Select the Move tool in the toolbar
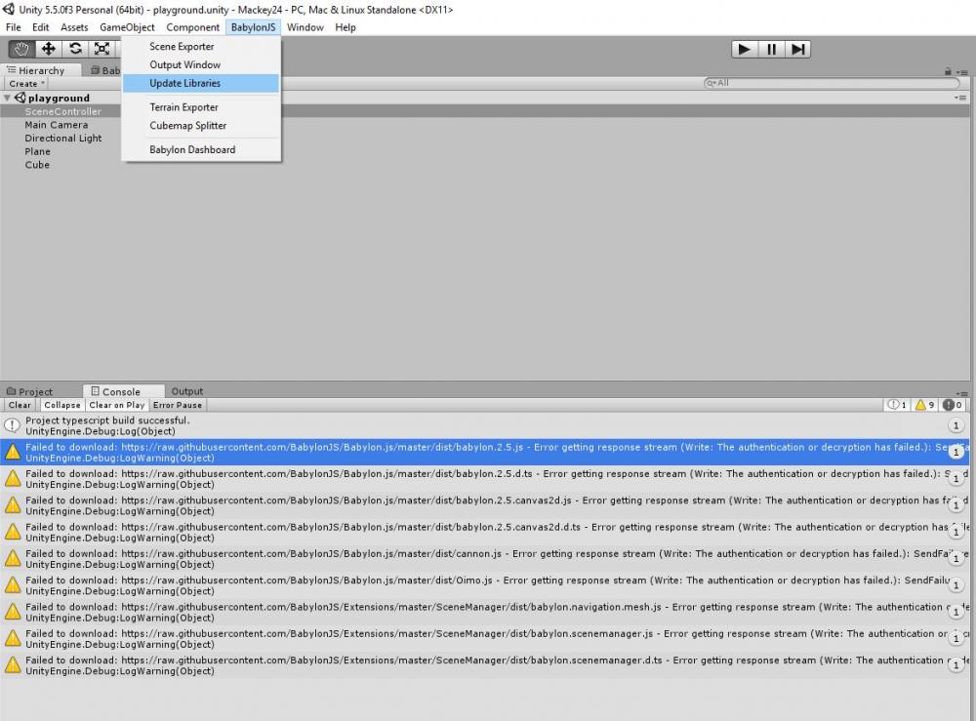The width and height of the screenshot is (976, 721). point(48,49)
